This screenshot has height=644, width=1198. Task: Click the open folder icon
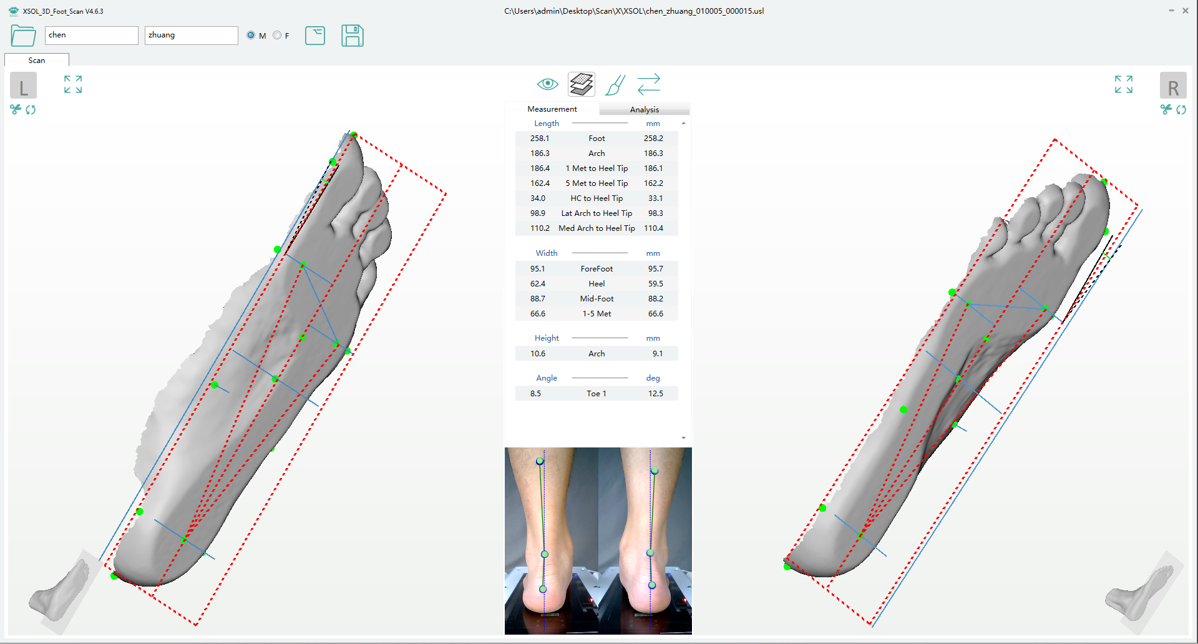[23, 36]
